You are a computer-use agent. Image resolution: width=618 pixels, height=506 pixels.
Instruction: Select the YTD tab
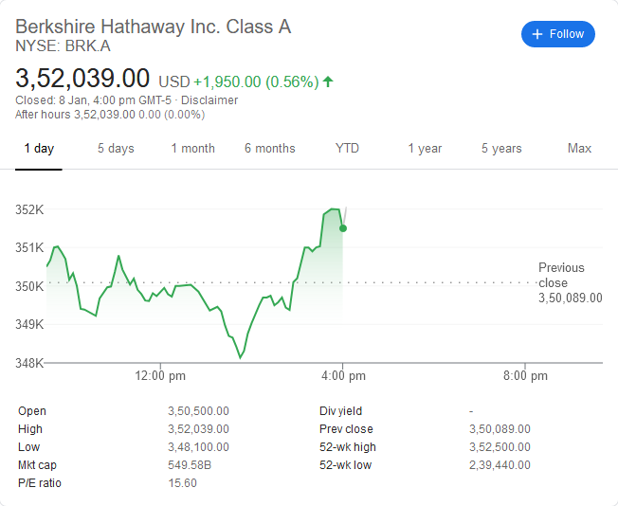point(347,149)
